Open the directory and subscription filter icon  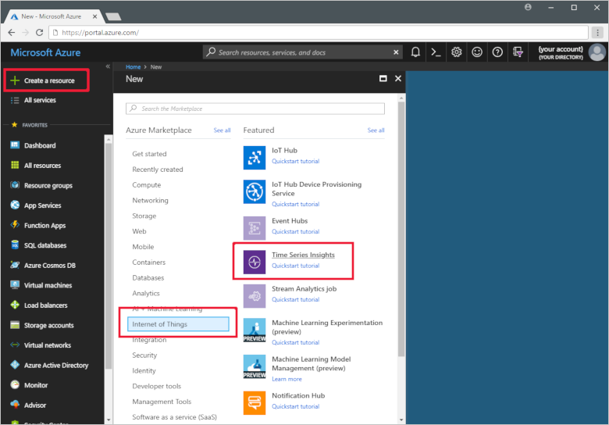click(518, 52)
